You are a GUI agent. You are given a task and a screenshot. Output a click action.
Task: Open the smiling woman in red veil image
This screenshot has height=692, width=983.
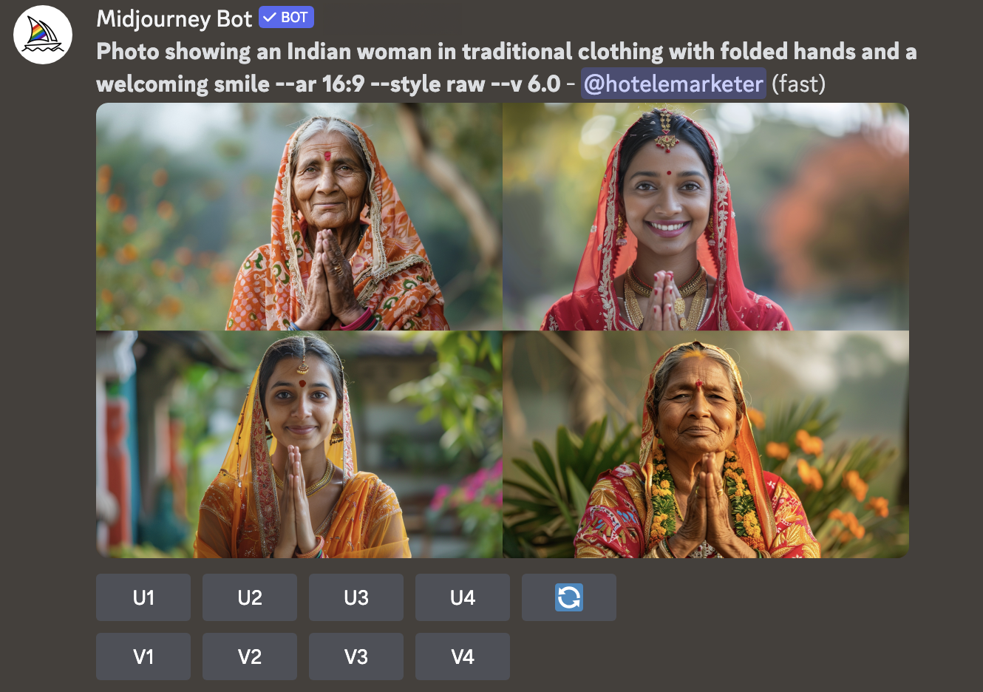(x=706, y=217)
